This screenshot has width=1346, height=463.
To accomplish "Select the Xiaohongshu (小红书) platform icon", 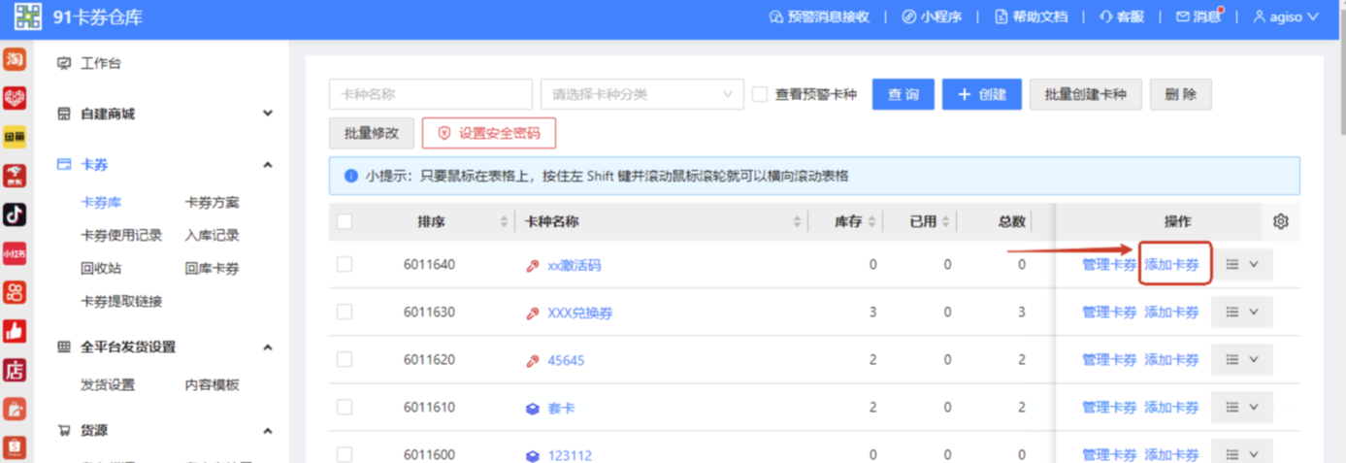I will (15, 253).
